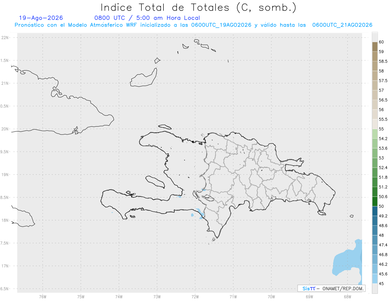Click the longitude label '76W'

[x=43, y=297]
